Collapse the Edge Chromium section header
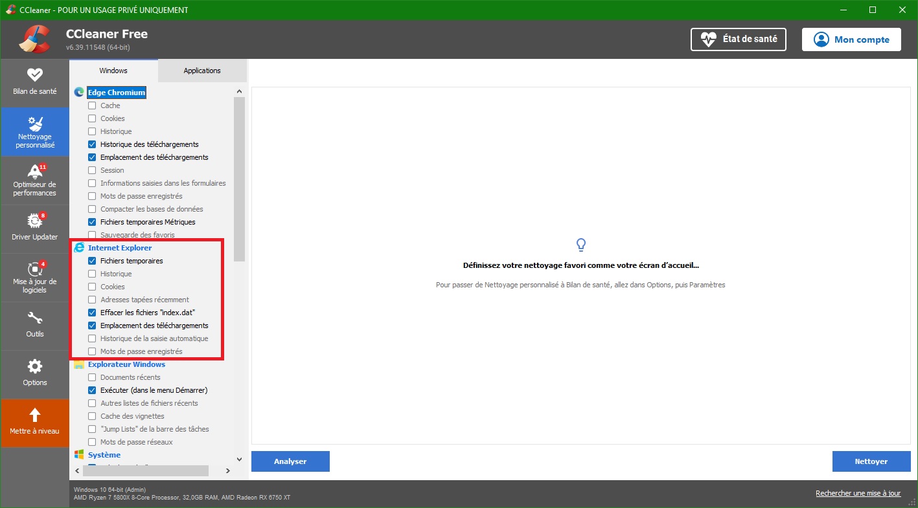This screenshot has width=918, height=508. (x=117, y=93)
